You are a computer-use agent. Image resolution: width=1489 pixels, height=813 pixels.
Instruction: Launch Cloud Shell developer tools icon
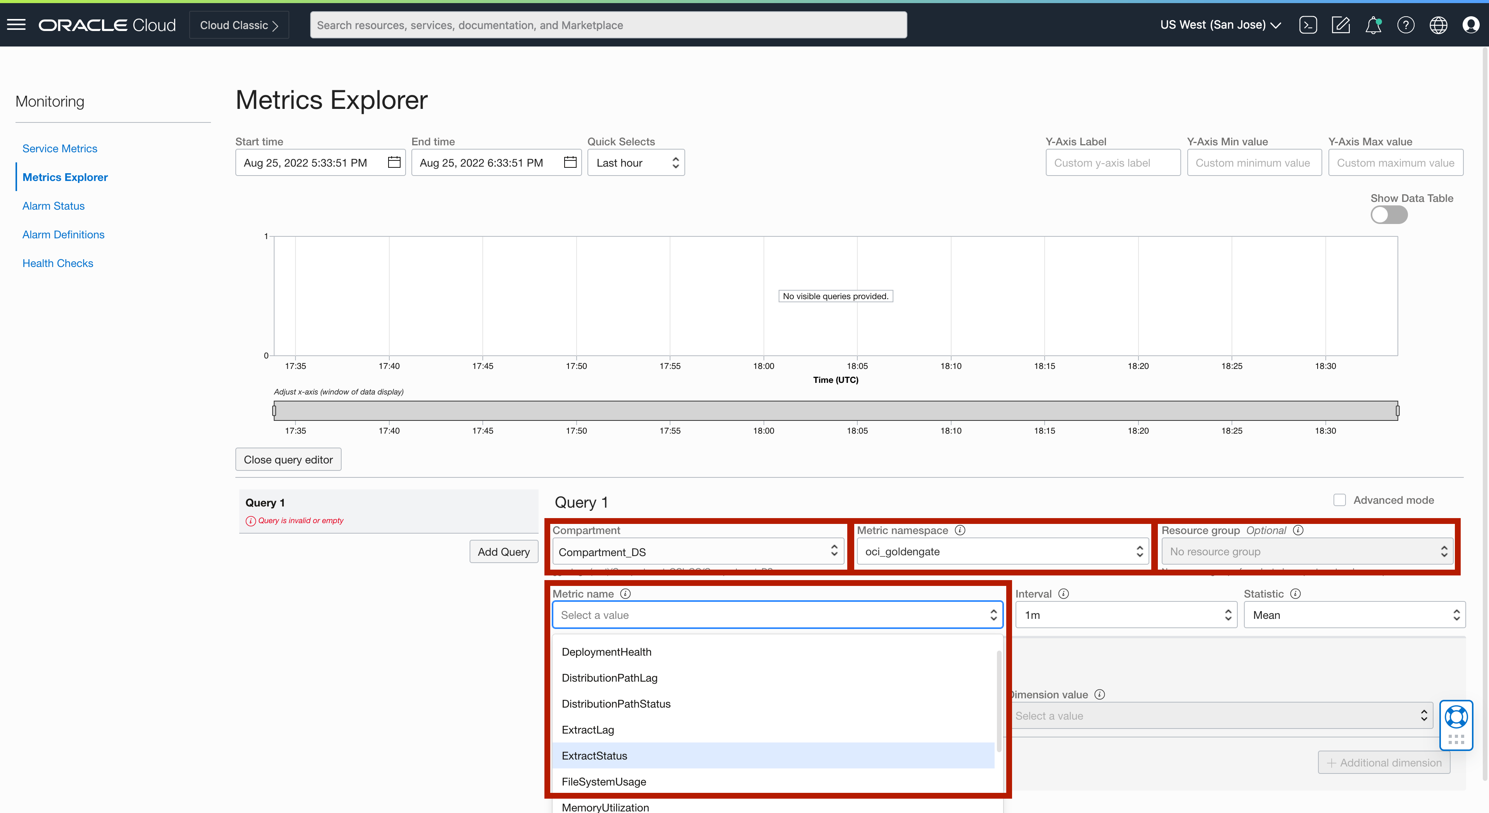[1308, 25]
